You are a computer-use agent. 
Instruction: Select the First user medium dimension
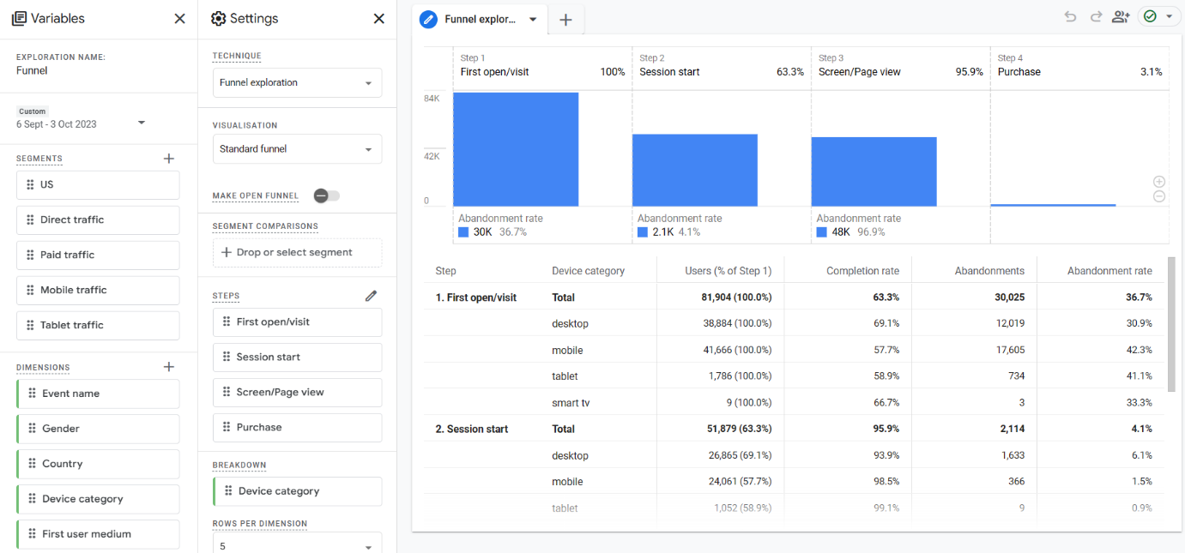coord(98,534)
